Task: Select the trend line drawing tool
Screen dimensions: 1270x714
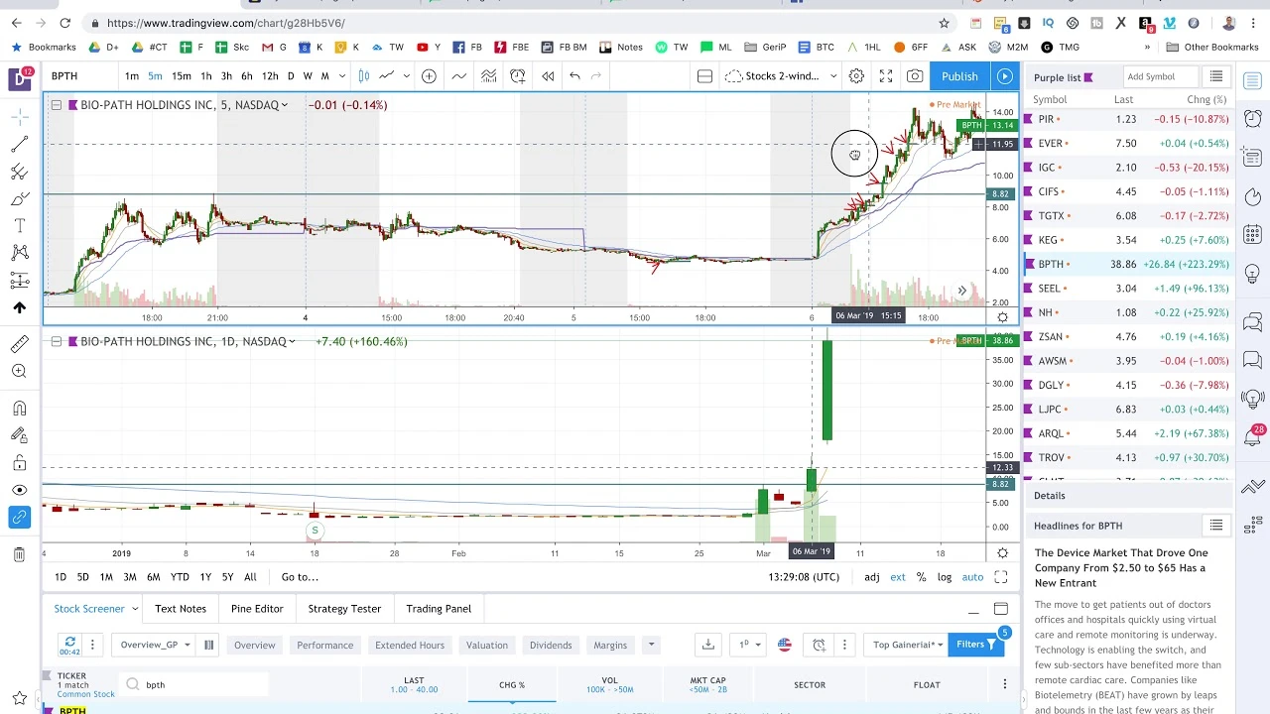Action: coord(19,145)
